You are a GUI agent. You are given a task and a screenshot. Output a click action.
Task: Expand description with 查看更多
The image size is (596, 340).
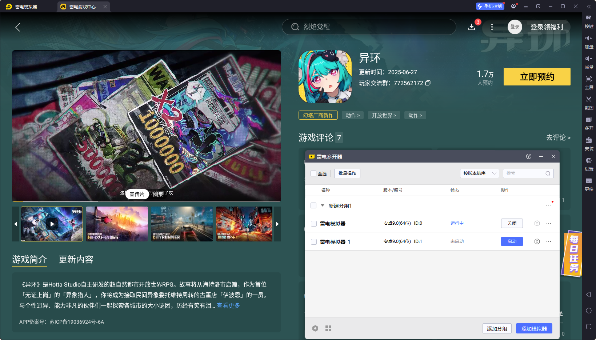tap(228, 305)
